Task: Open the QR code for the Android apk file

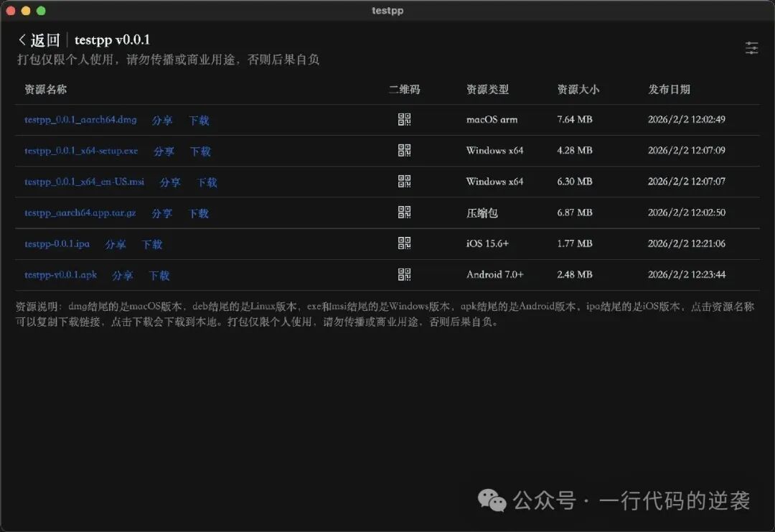Action: point(403,274)
